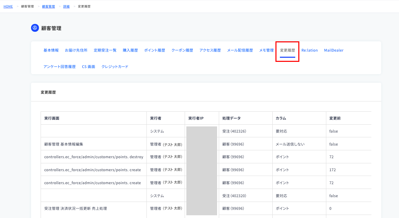Image resolution: width=399 pixels, height=218 pixels.
Task: Go to HOME breadcrumb link
Action: pyautogui.click(x=8, y=6)
